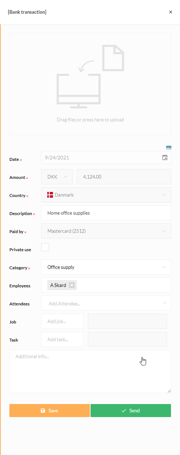
Task: Focus the Add job input
Action: [x=62, y=321]
